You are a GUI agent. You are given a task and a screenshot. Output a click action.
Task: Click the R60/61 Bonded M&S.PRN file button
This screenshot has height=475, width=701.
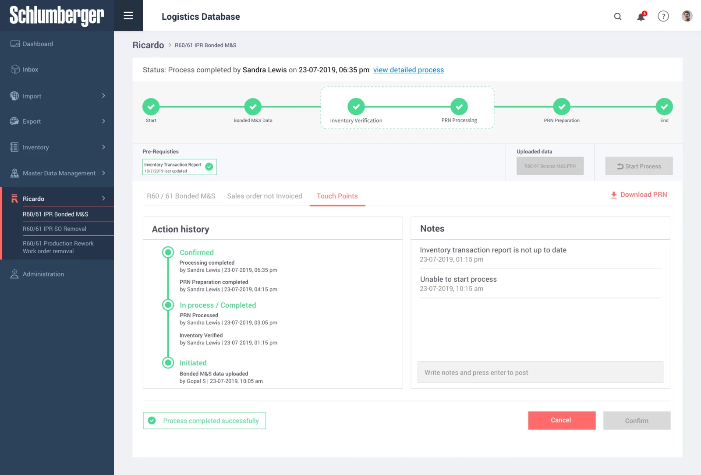550,166
